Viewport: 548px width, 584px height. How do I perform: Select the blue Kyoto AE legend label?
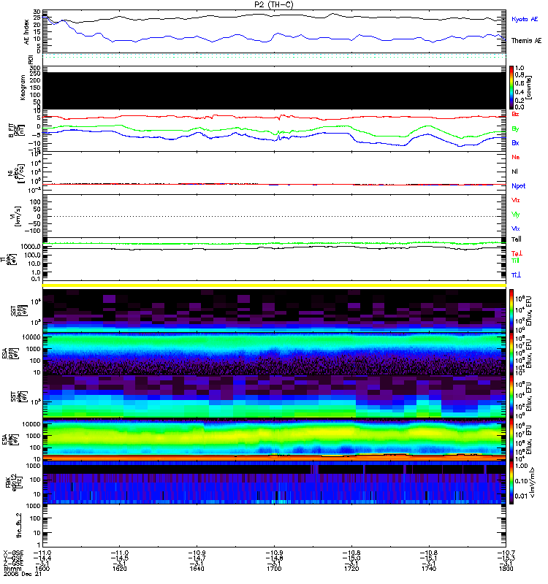pyautogui.click(x=525, y=19)
